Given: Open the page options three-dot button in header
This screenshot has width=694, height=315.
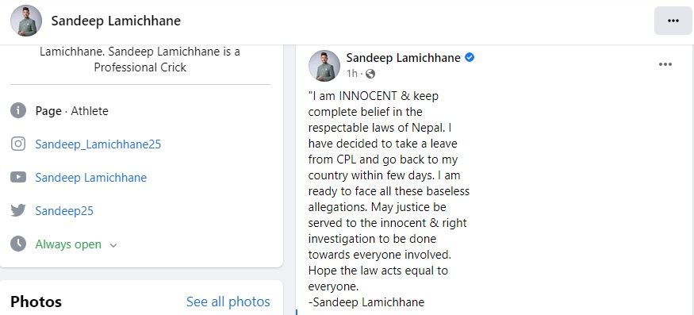Looking at the screenshot, I should (x=673, y=21).
